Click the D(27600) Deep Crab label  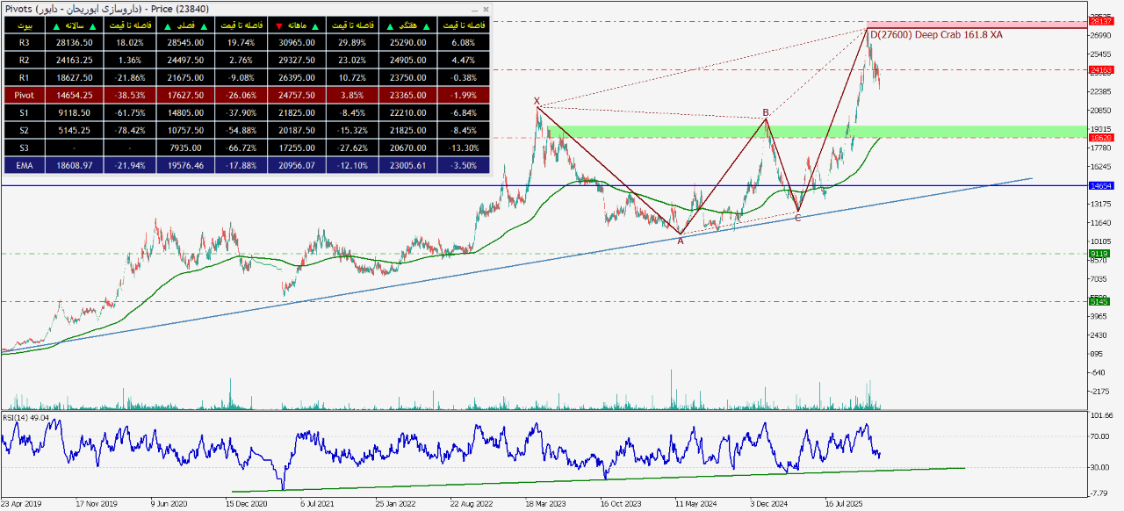(935, 35)
